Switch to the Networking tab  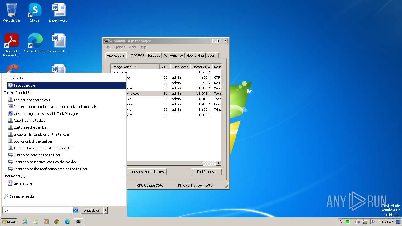point(195,56)
